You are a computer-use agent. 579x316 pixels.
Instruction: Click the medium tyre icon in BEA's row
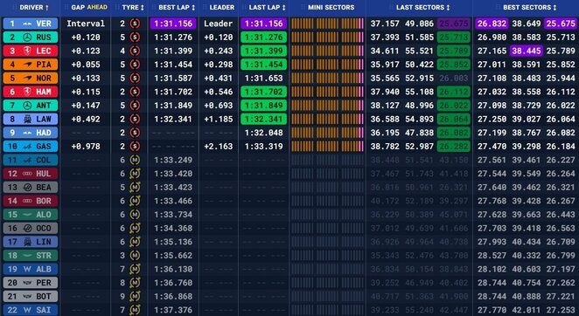[135, 188]
